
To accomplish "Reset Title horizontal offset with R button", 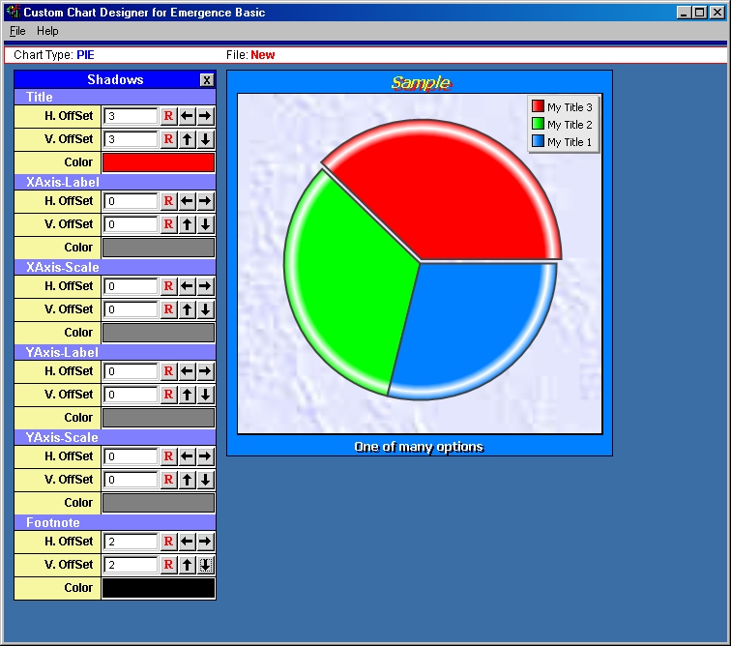I will pos(168,116).
